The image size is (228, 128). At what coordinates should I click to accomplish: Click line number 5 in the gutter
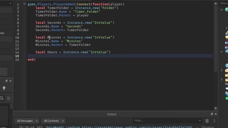click(x=18, y=19)
